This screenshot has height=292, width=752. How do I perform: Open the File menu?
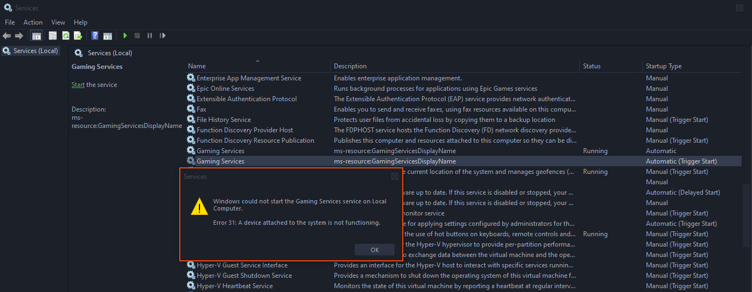pos(10,22)
